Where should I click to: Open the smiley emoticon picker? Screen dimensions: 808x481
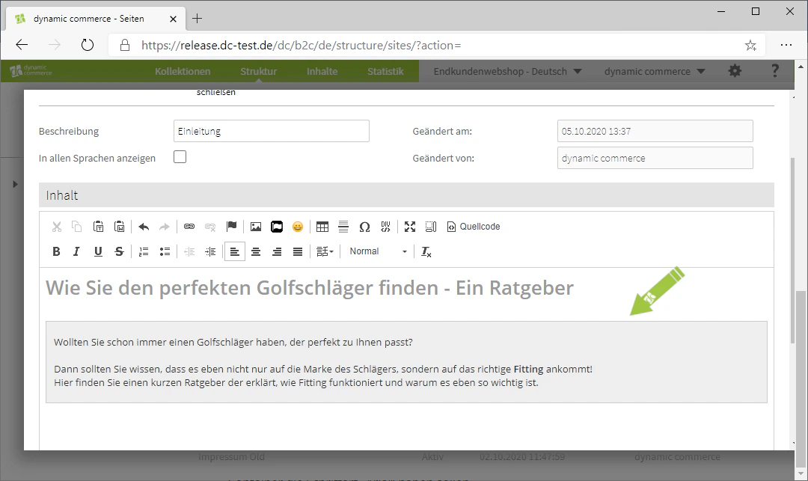pos(298,227)
